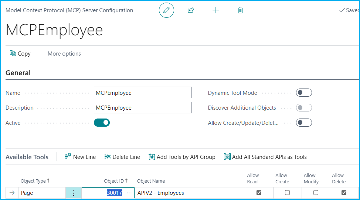Open row options three-dot menu

[x=73, y=193]
